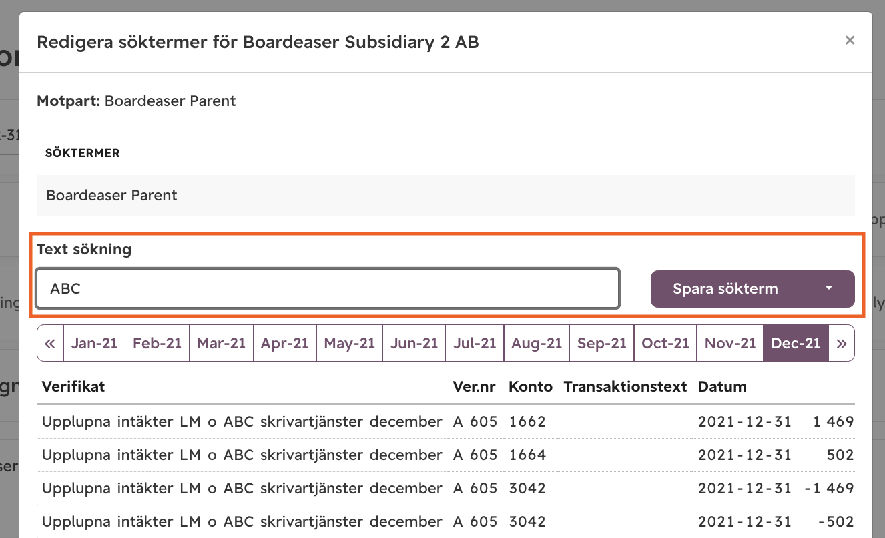Screen dimensions: 885x538
Task: Select the active Dec-21 tab
Action: coord(796,343)
